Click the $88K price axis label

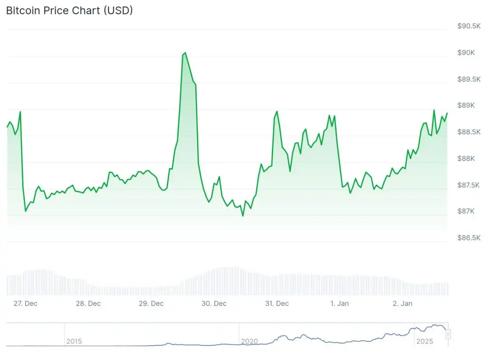(466, 158)
